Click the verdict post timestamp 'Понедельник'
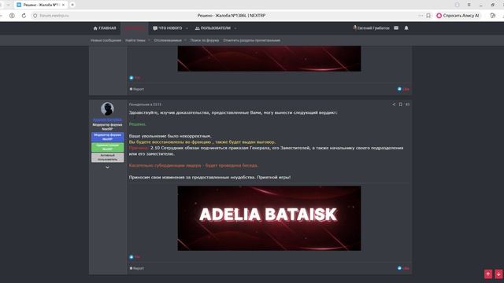The image size is (504, 283). click(x=145, y=105)
